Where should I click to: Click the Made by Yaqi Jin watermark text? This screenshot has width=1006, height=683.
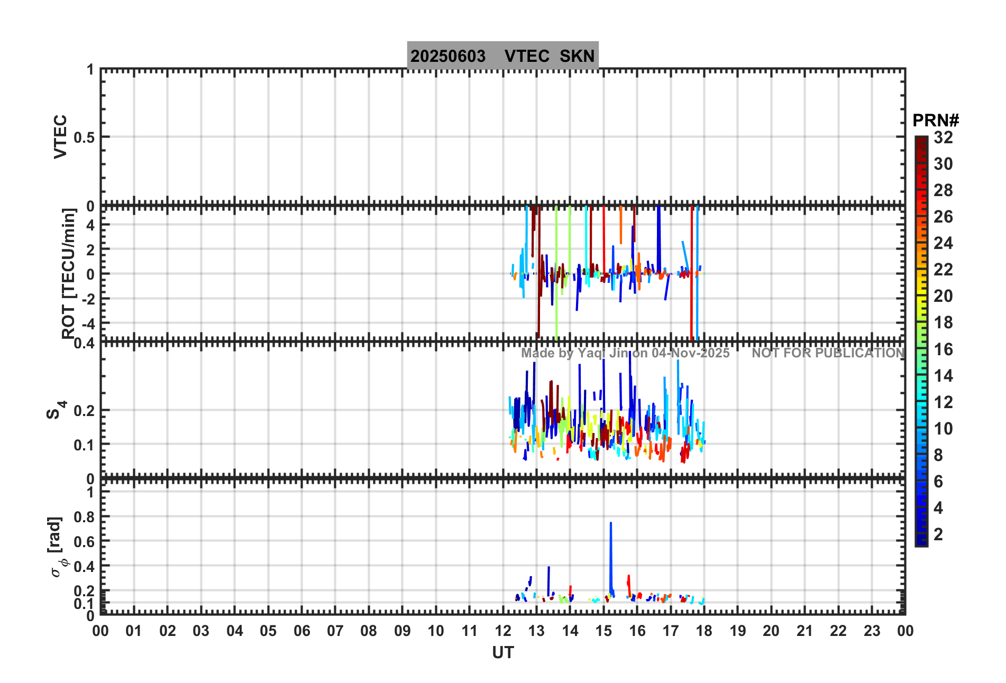(x=625, y=353)
